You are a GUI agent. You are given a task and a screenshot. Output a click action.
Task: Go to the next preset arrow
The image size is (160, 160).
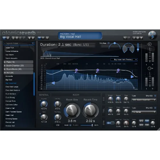coord(33,38)
